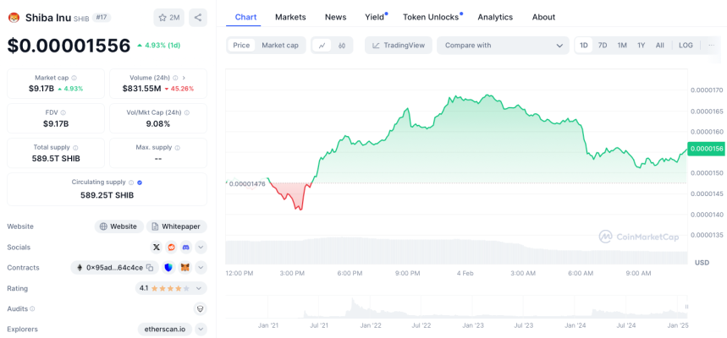Select 1M time range
Screen dimensions: 727x338
622,46
